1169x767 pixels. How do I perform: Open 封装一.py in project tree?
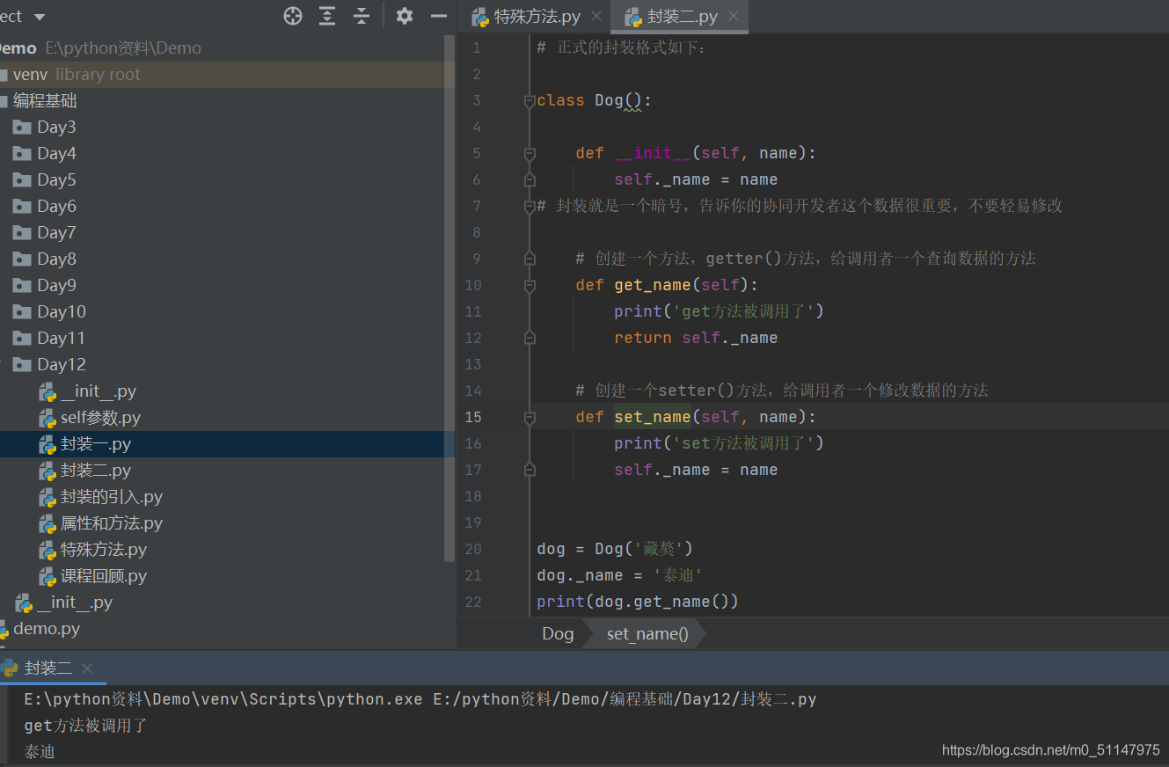(95, 444)
